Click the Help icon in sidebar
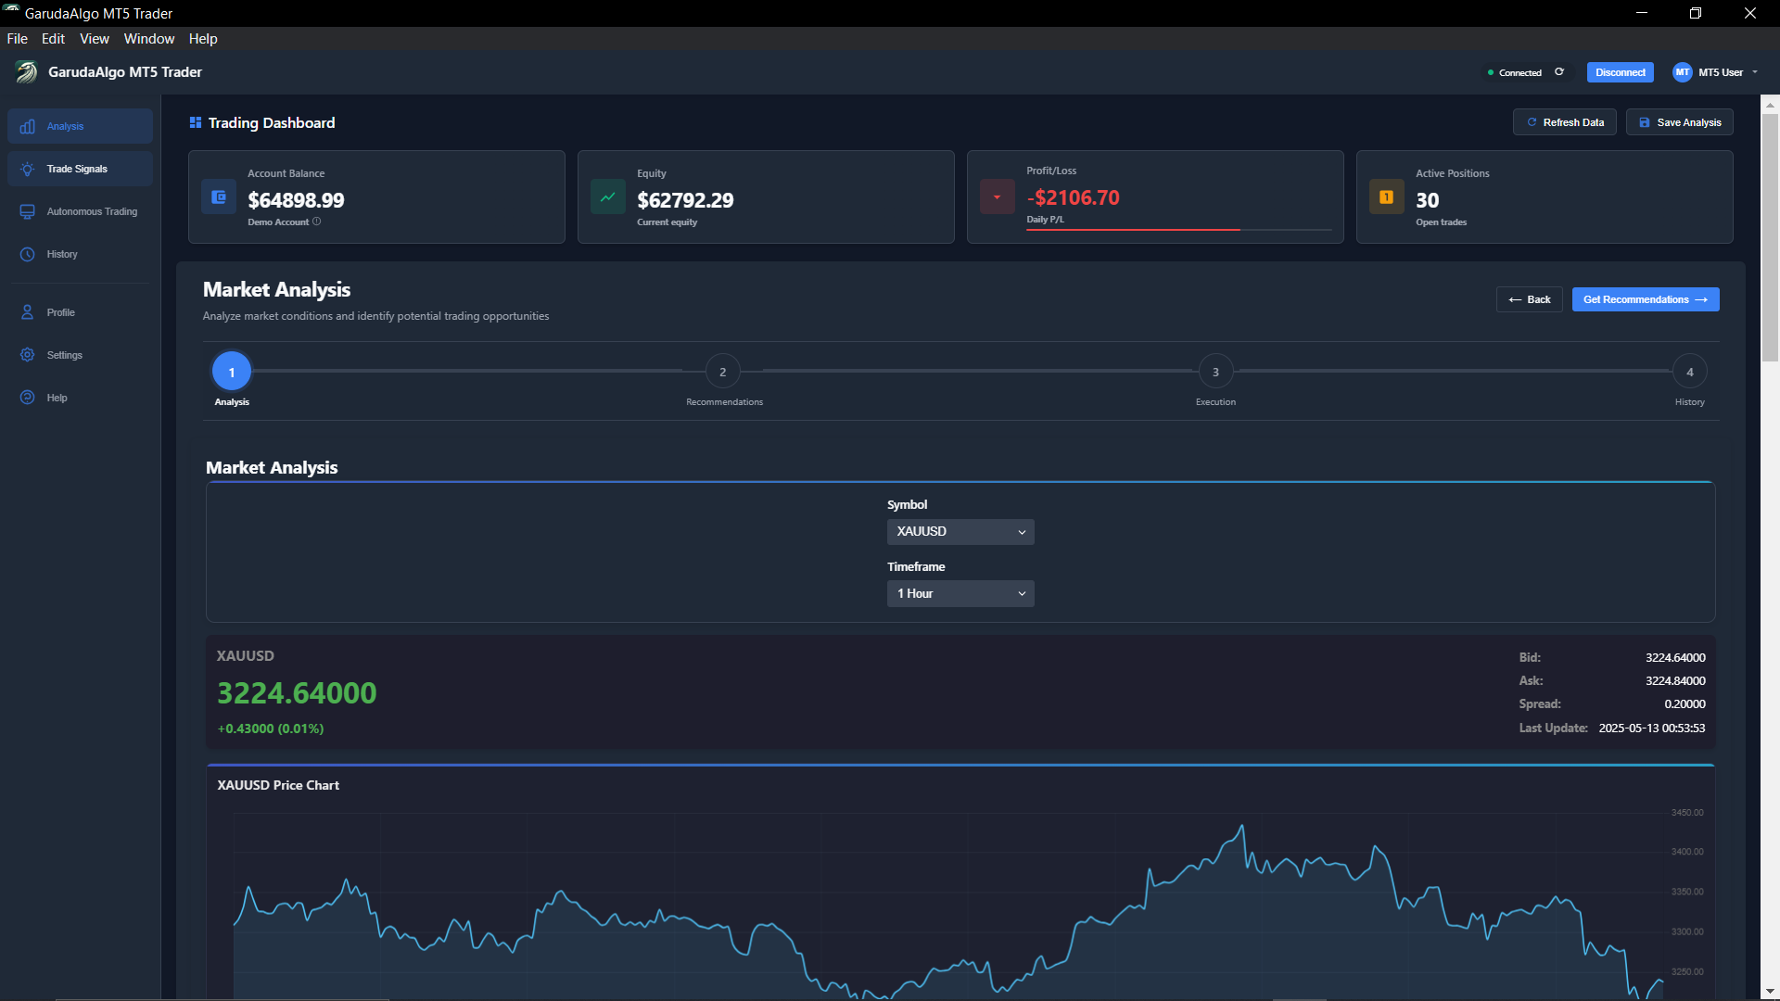1780x1001 pixels. tap(27, 397)
